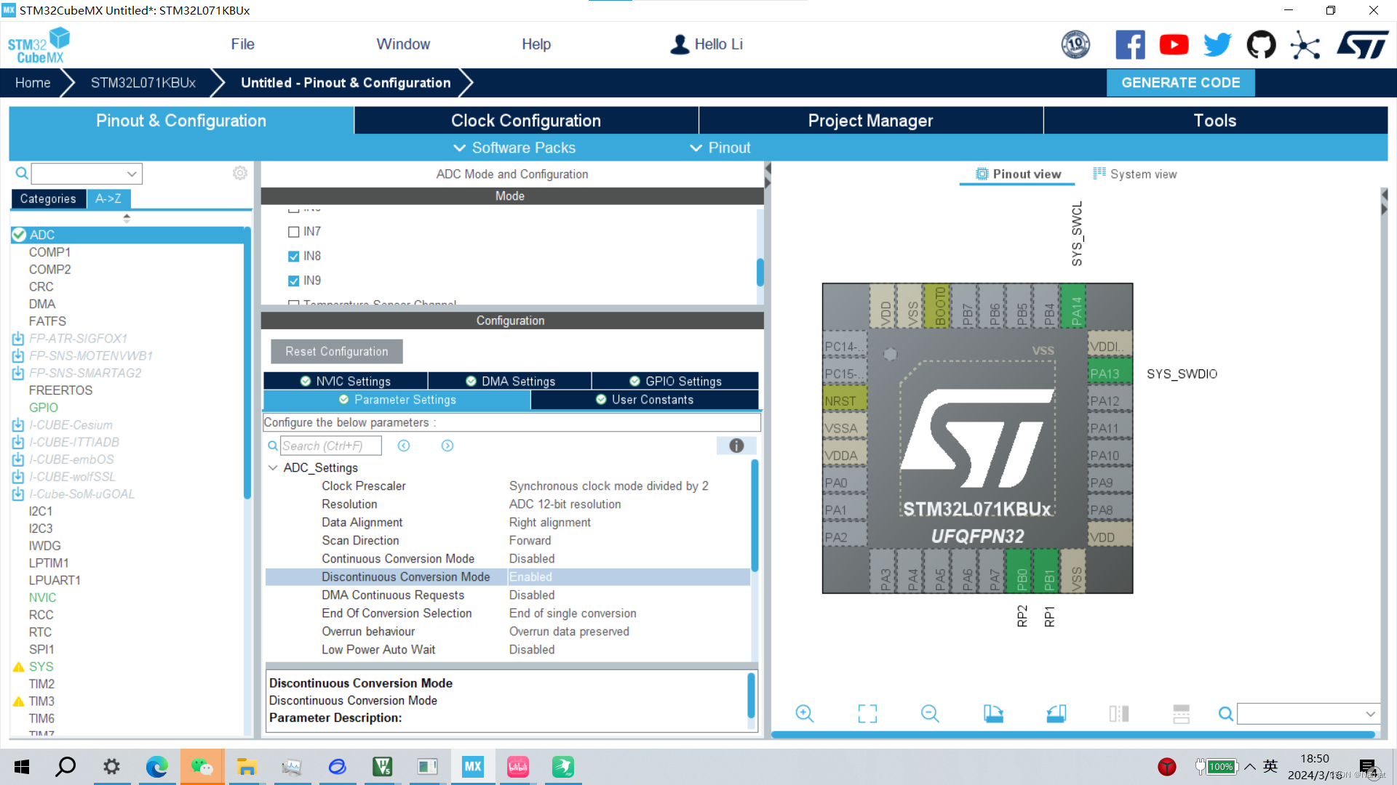This screenshot has width=1397, height=785.
Task: Uncheck the IN8 channel checkbox
Action: click(294, 257)
